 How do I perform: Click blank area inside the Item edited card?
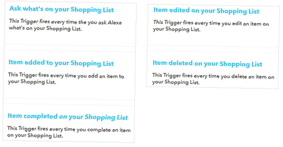point(213,39)
